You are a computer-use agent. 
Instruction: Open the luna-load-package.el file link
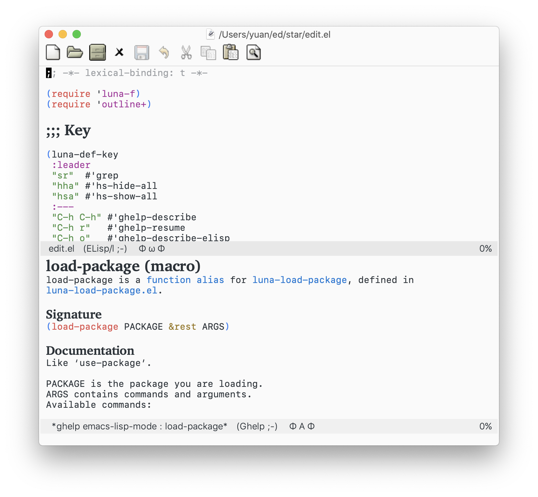pyautogui.click(x=102, y=290)
